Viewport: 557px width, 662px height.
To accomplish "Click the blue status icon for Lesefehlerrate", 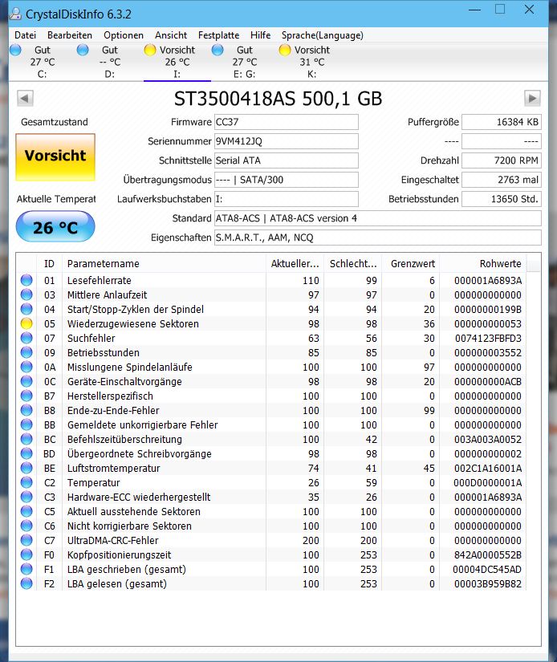I will point(26,280).
